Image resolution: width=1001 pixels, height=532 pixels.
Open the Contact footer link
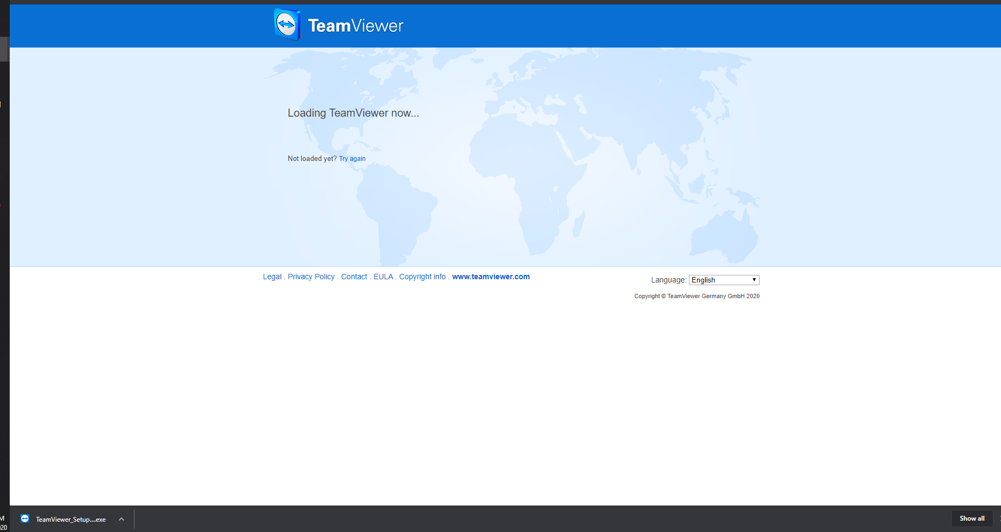(354, 277)
